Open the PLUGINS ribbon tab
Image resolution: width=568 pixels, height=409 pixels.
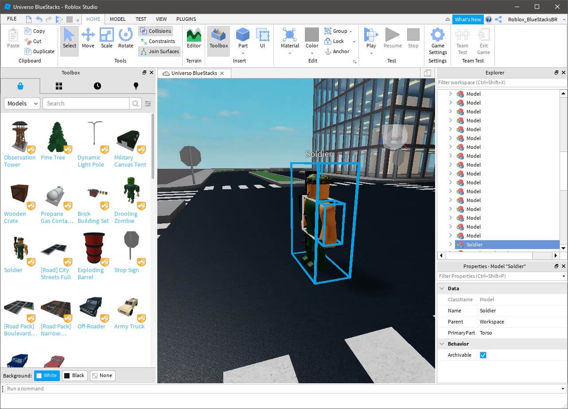coord(186,19)
